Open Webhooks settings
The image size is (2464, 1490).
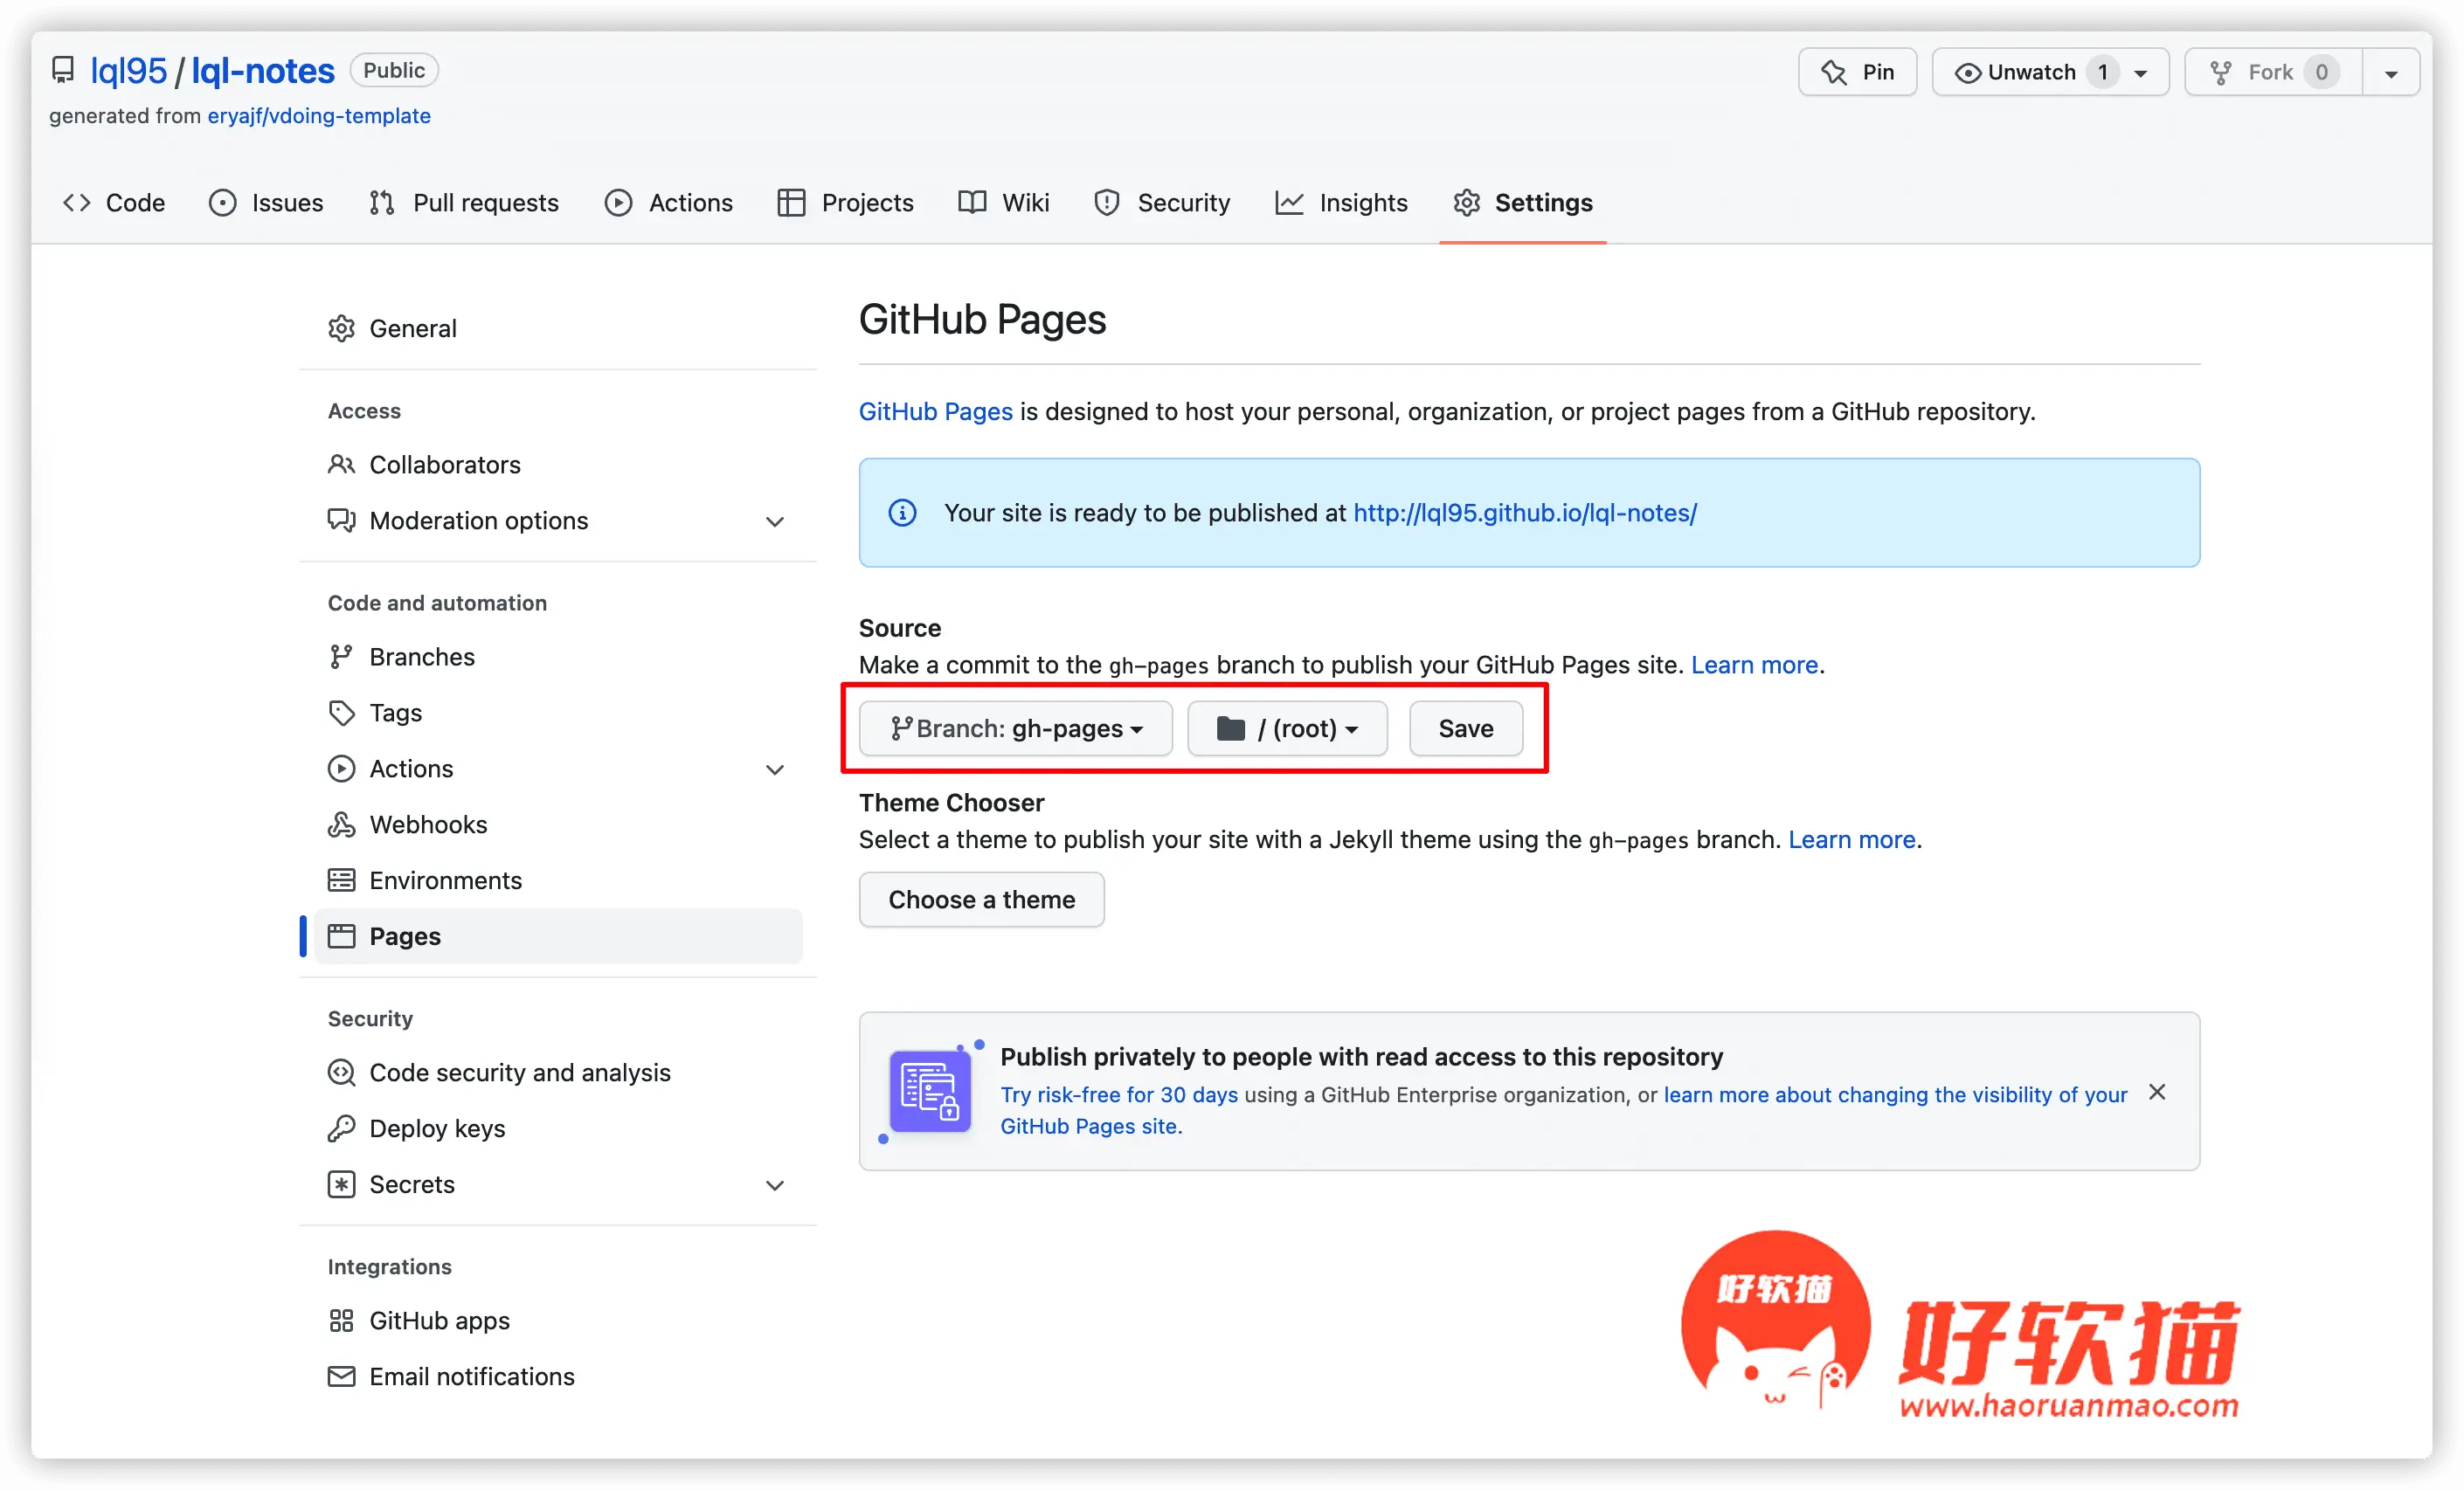tap(558, 824)
